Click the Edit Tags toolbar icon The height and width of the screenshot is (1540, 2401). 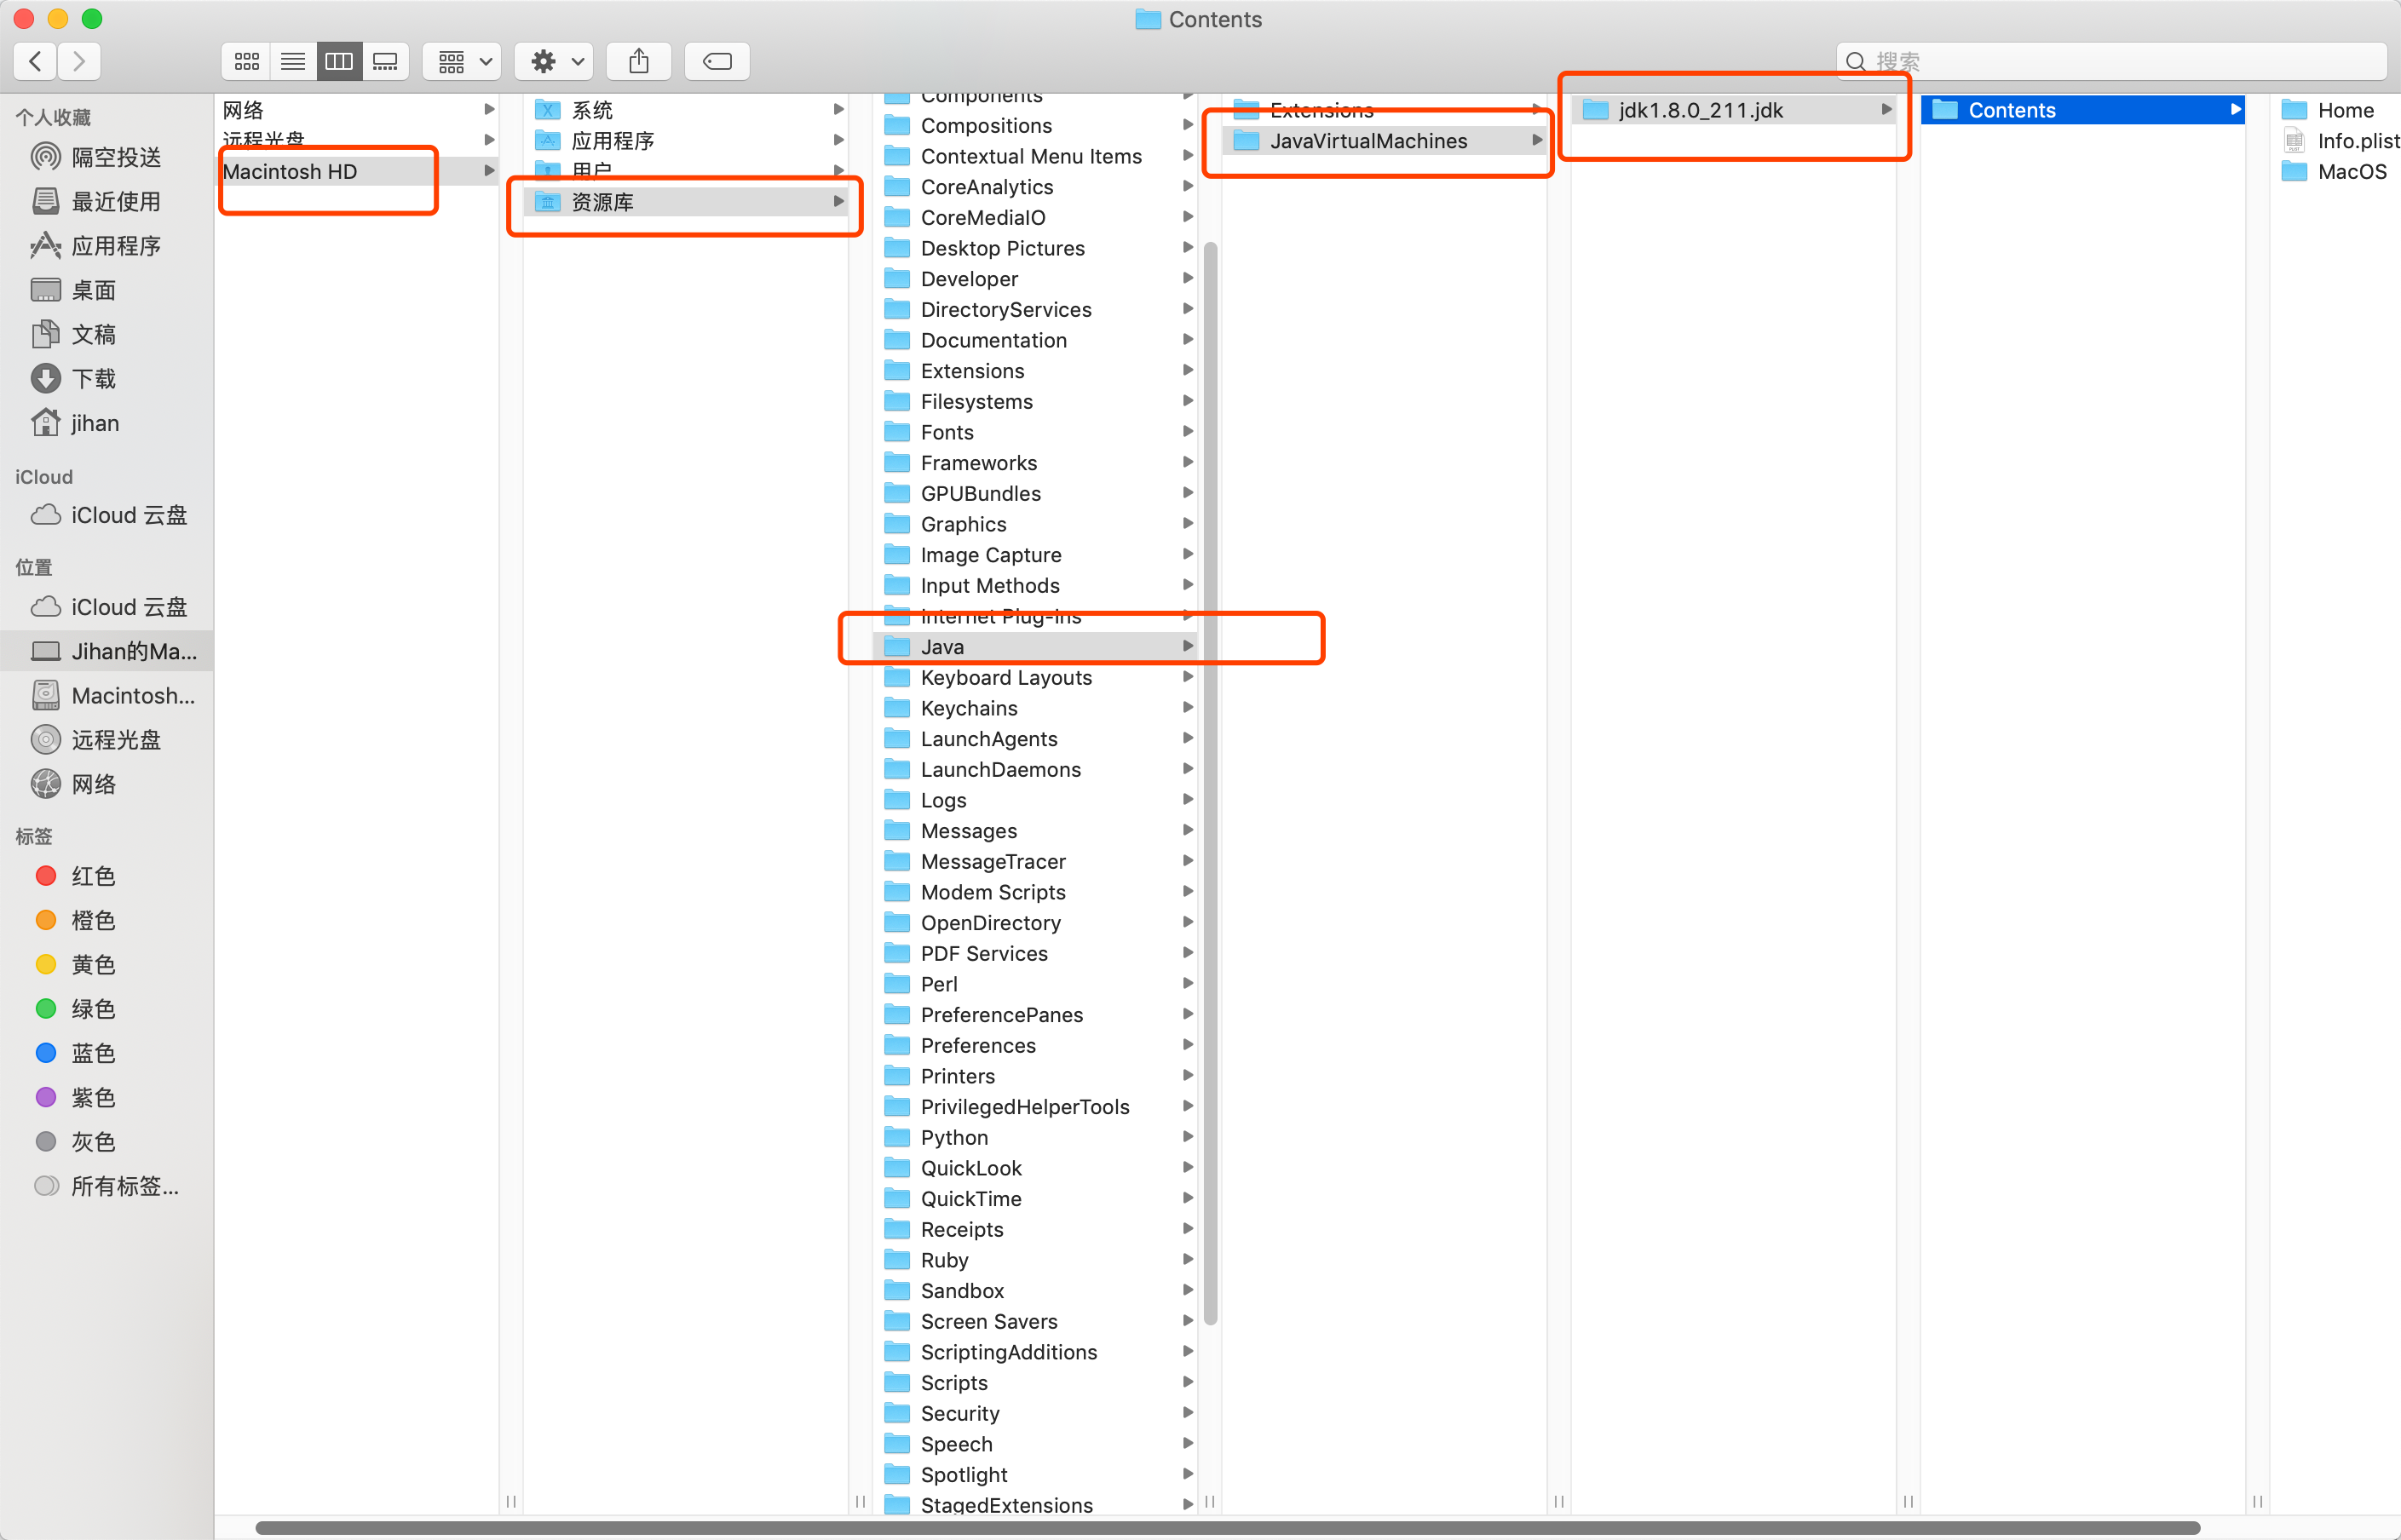717,62
